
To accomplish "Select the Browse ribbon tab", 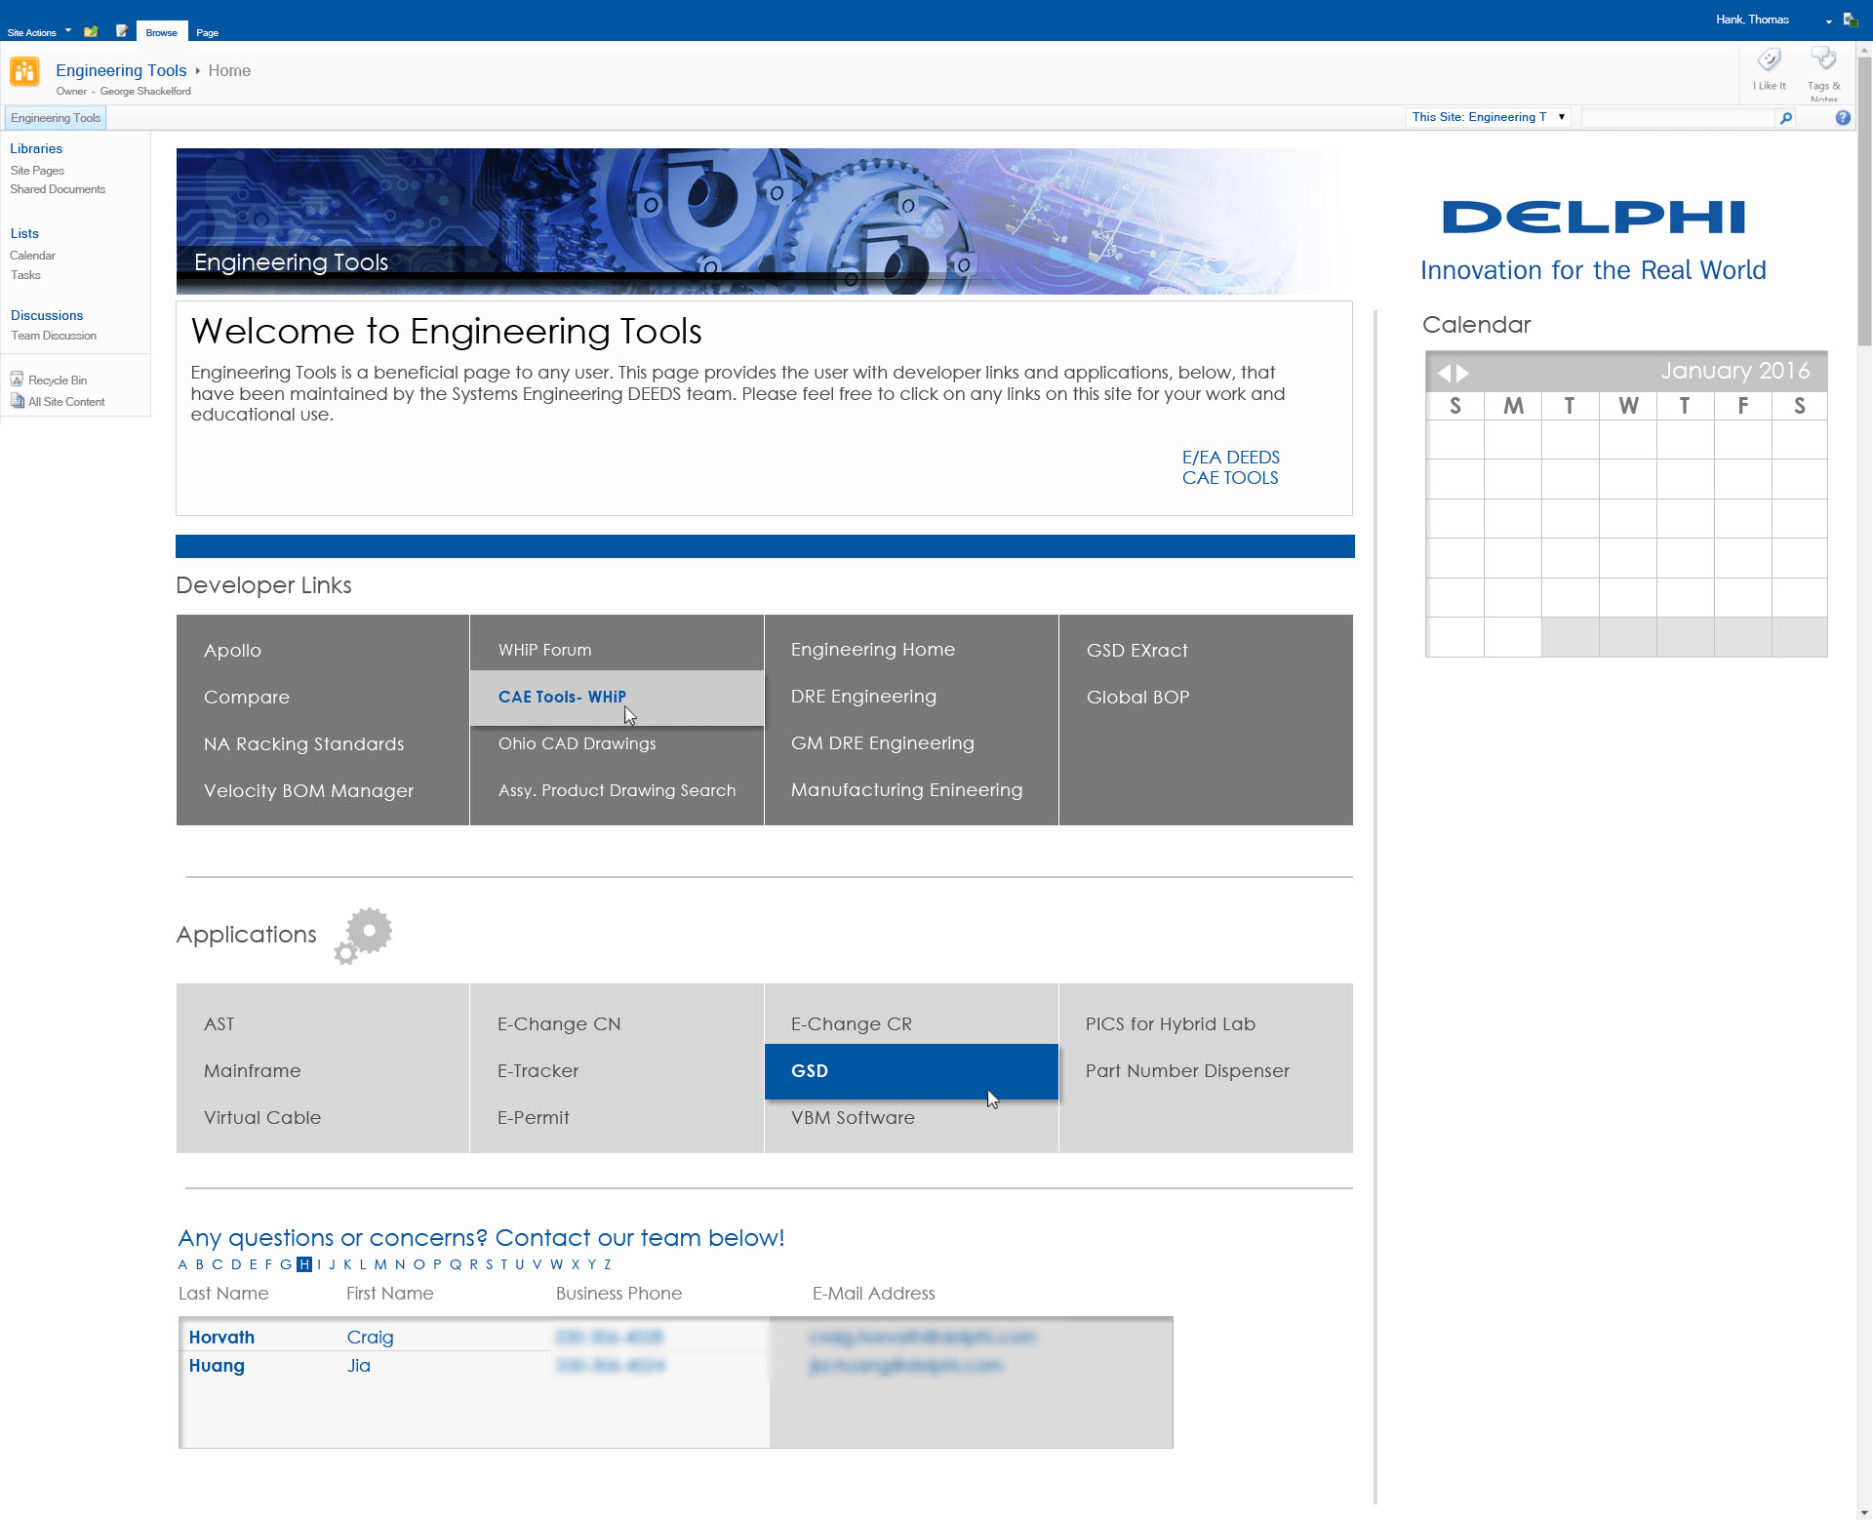I will (x=161, y=32).
